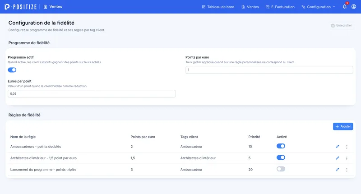Image resolution: width=361 pixels, height=194 pixels.
Task: Open Ventes in the navigation menu
Action: (x=250, y=7)
